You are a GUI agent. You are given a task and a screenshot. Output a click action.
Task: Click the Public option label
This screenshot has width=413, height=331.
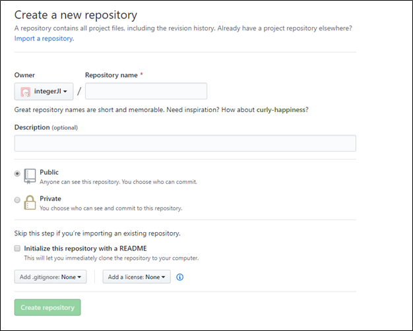click(x=49, y=172)
